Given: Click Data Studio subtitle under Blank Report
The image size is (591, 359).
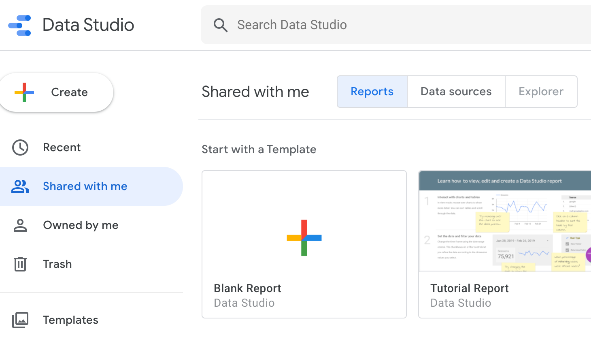Looking at the screenshot, I should pyautogui.click(x=244, y=303).
